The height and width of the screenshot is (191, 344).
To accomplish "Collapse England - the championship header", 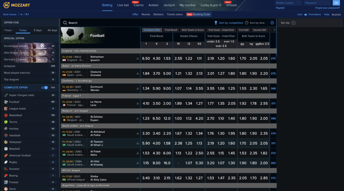I will point(169,51).
